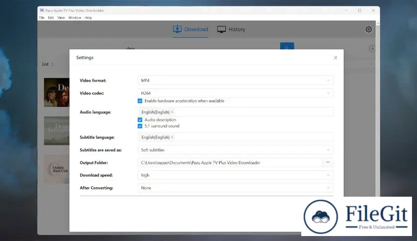Viewport: 417px width, 241px height.
Task: Select the Dear Edward thumbnail
Action: click(57, 130)
